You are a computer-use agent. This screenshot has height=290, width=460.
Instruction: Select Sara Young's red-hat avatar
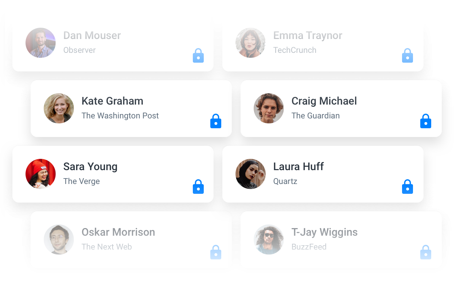tap(40, 174)
